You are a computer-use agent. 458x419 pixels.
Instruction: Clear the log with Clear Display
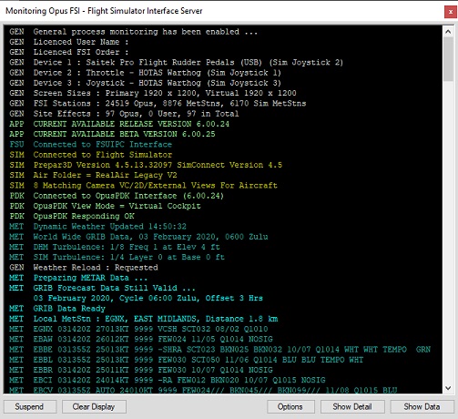(x=94, y=406)
